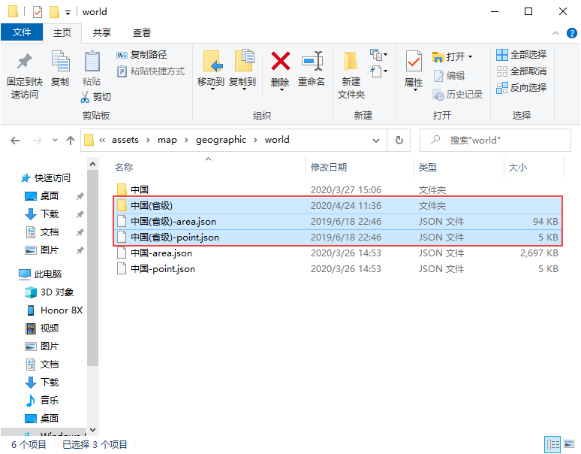Select the 中国(省级) folder
The width and height of the screenshot is (581, 454).
[338, 205]
